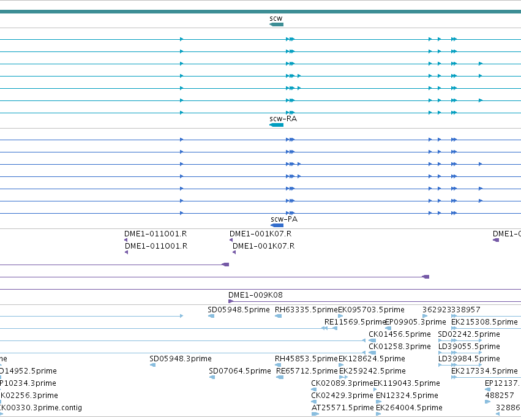Click the P10234.3prime label

tap(28, 383)
